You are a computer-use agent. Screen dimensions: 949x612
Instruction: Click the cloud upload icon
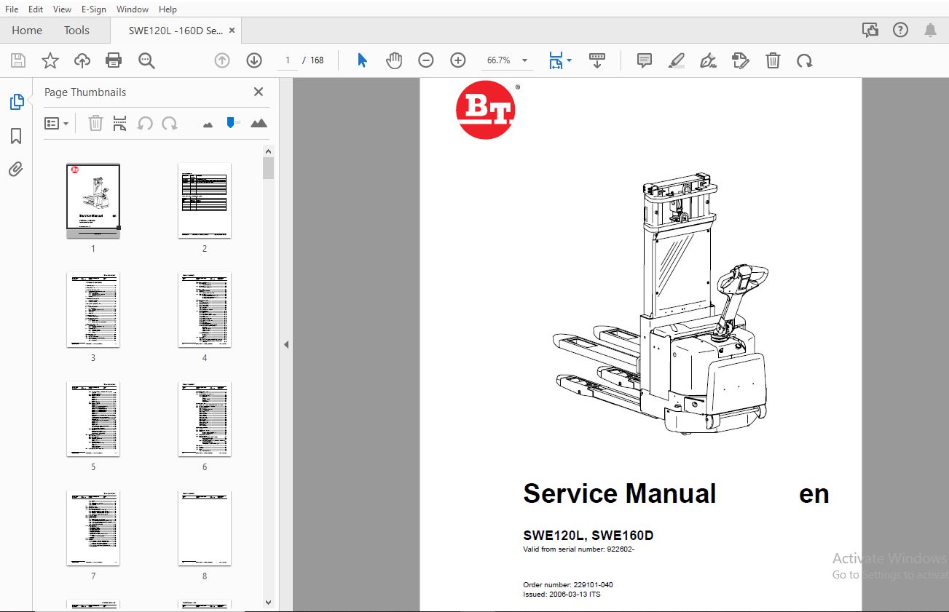(x=82, y=60)
